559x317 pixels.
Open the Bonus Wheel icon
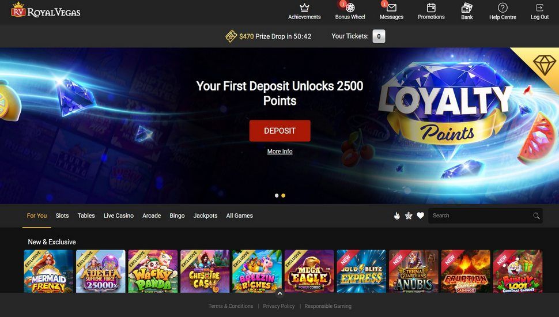pyautogui.click(x=350, y=7)
